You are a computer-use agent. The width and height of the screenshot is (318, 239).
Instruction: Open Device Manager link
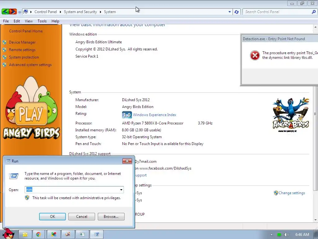[22, 42]
